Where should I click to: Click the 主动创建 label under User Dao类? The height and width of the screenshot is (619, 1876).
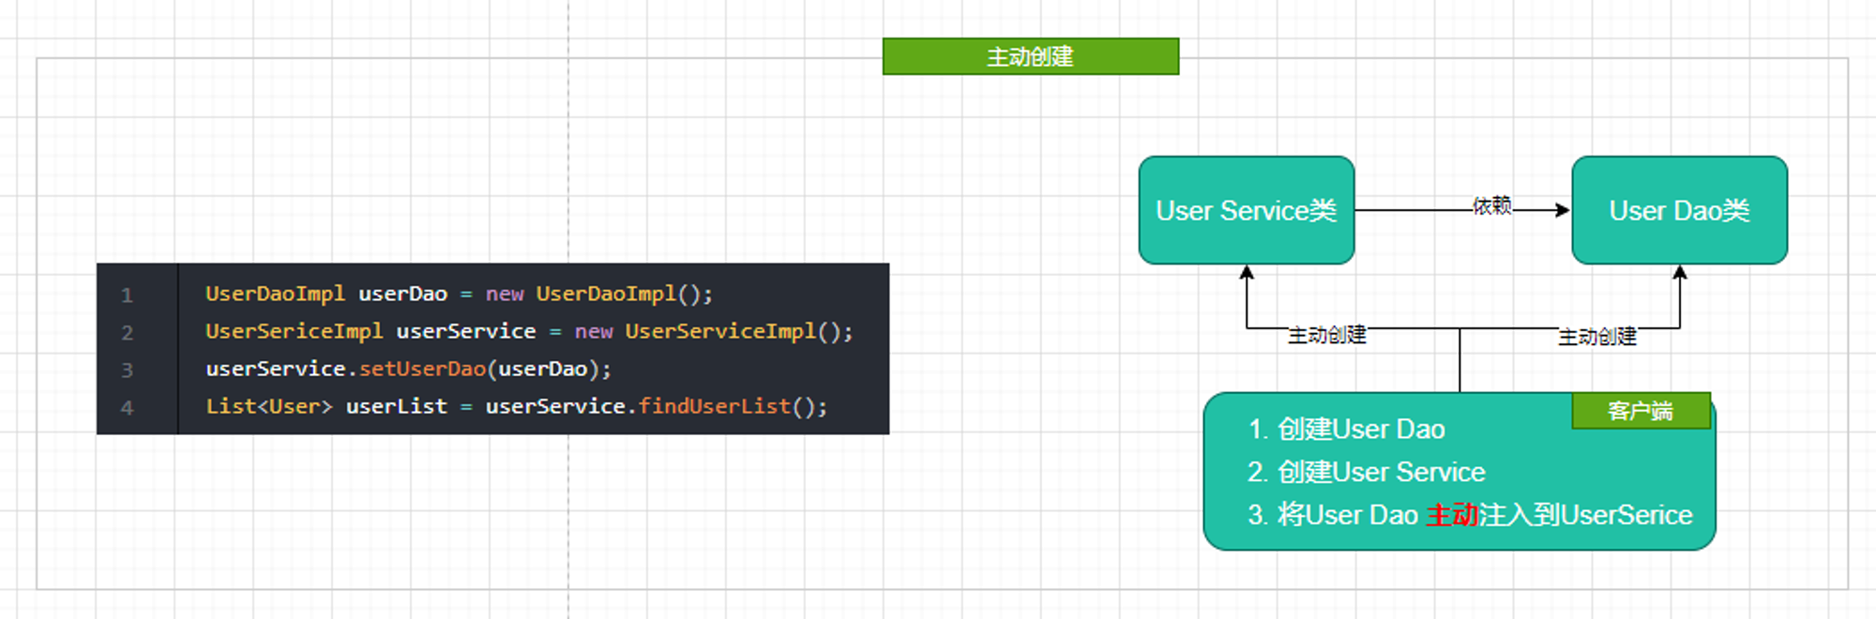pos(1596,337)
